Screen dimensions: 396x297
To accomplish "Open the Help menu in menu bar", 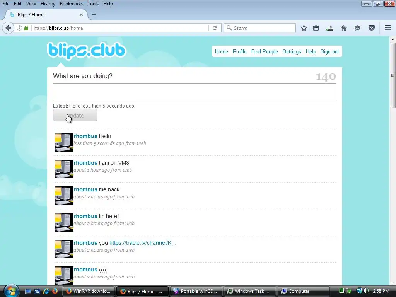I will [x=108, y=4].
